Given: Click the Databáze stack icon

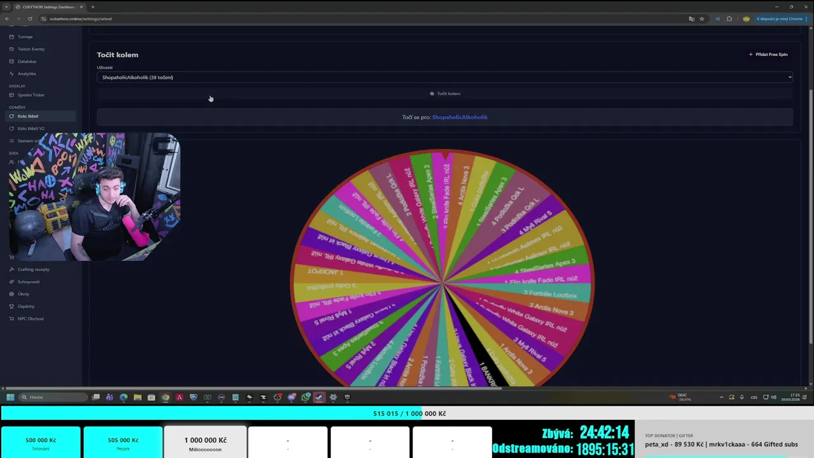Looking at the screenshot, I should [x=11, y=61].
